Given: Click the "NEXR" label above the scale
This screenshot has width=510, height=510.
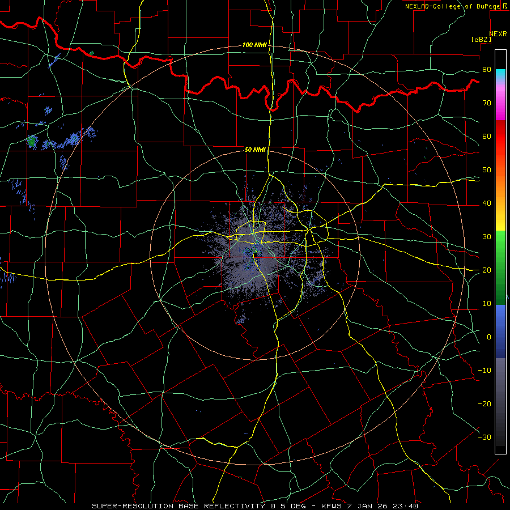Looking at the screenshot, I should tap(498, 34).
